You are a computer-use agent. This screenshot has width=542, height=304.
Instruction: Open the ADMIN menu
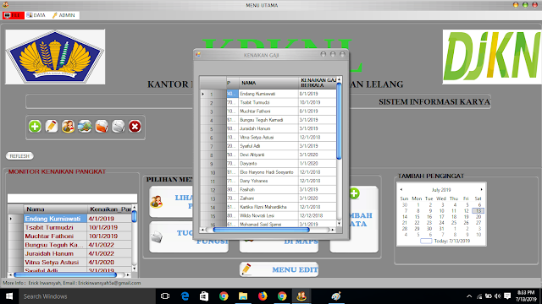[x=64, y=15]
